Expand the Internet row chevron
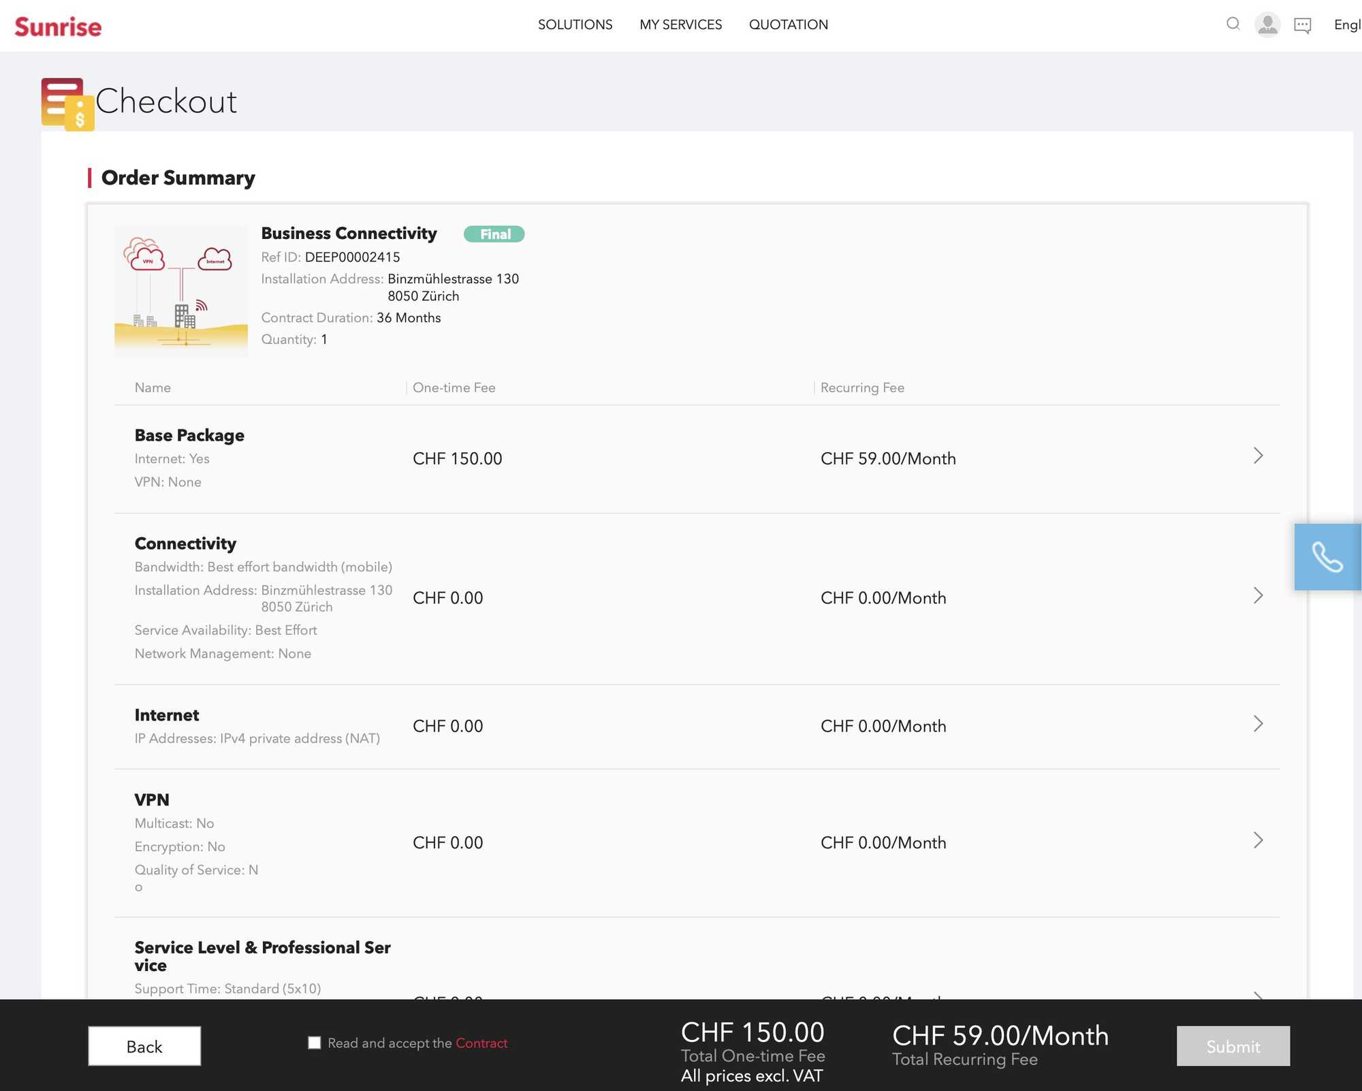Image resolution: width=1362 pixels, height=1091 pixels. click(x=1258, y=724)
